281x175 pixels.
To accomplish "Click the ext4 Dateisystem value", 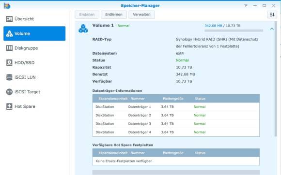I will 180,53.
